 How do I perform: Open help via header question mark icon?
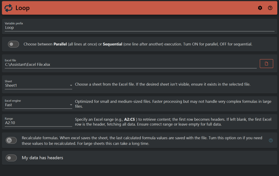[270, 8]
